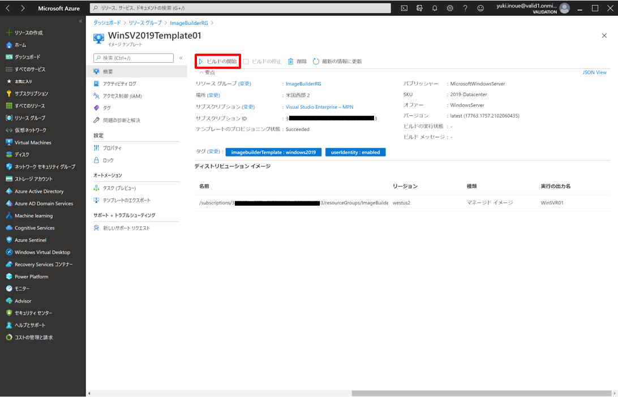Click the Power Platform icon
Screen dimensions: 618x397
[x=9, y=277]
